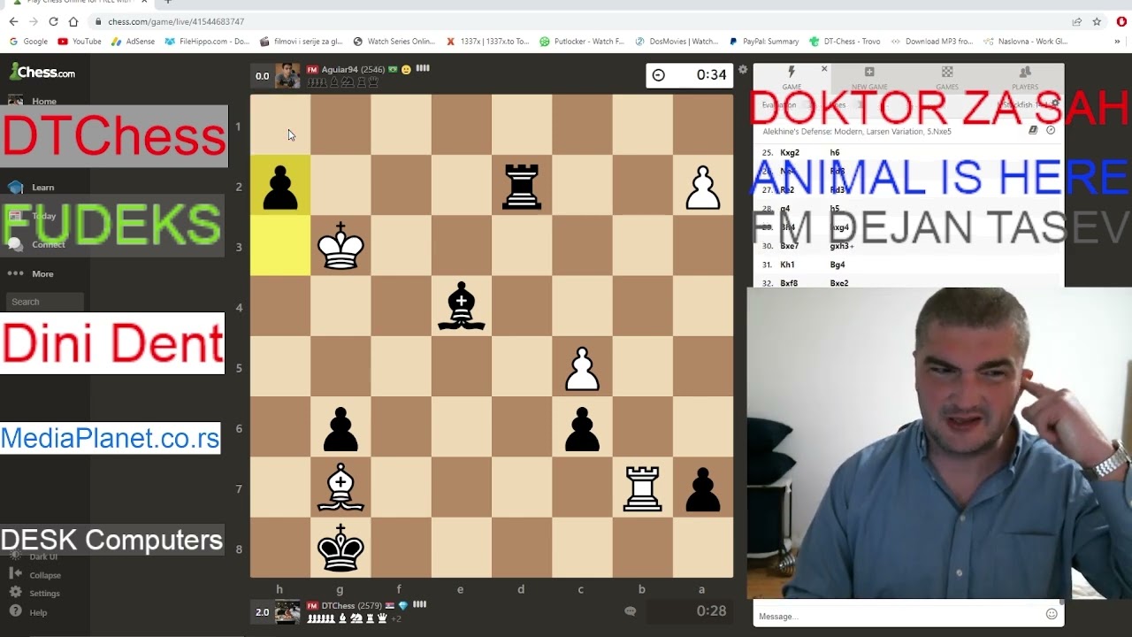
Task: Select the black pawn on h2
Action: (x=280, y=186)
